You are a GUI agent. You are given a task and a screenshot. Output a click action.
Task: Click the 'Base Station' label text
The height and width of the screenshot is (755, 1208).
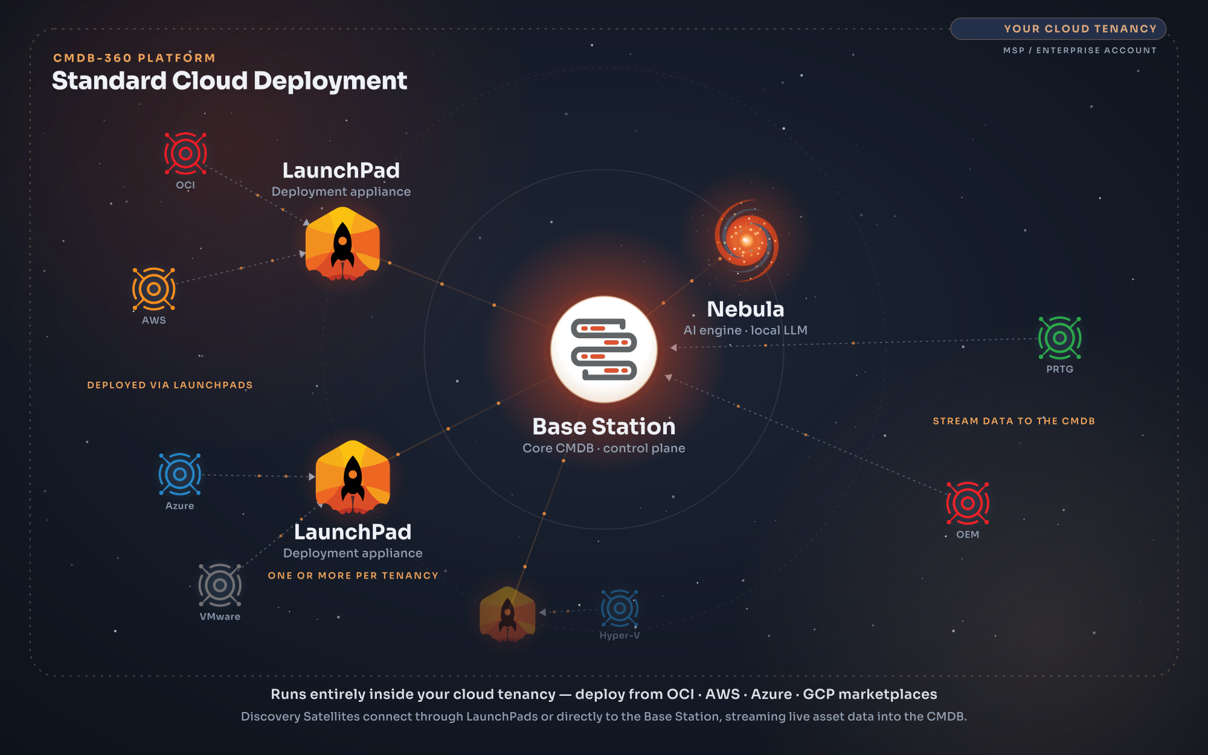[604, 426]
